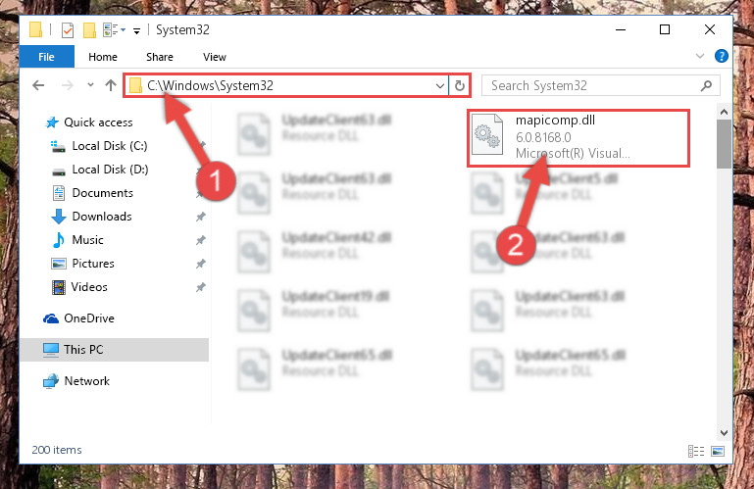Expand the address bar history dropdown

[x=439, y=85]
